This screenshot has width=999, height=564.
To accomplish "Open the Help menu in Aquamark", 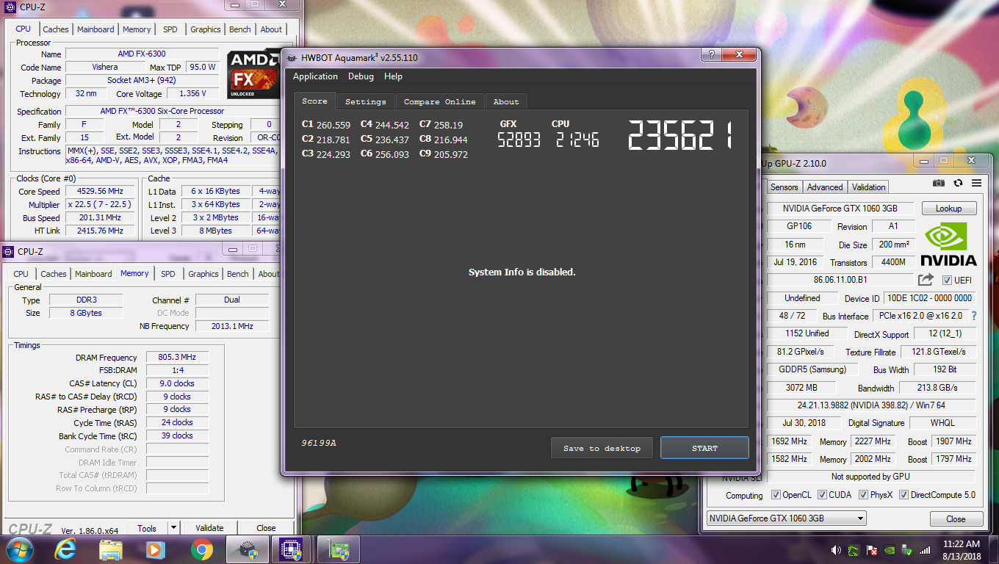I will (393, 76).
